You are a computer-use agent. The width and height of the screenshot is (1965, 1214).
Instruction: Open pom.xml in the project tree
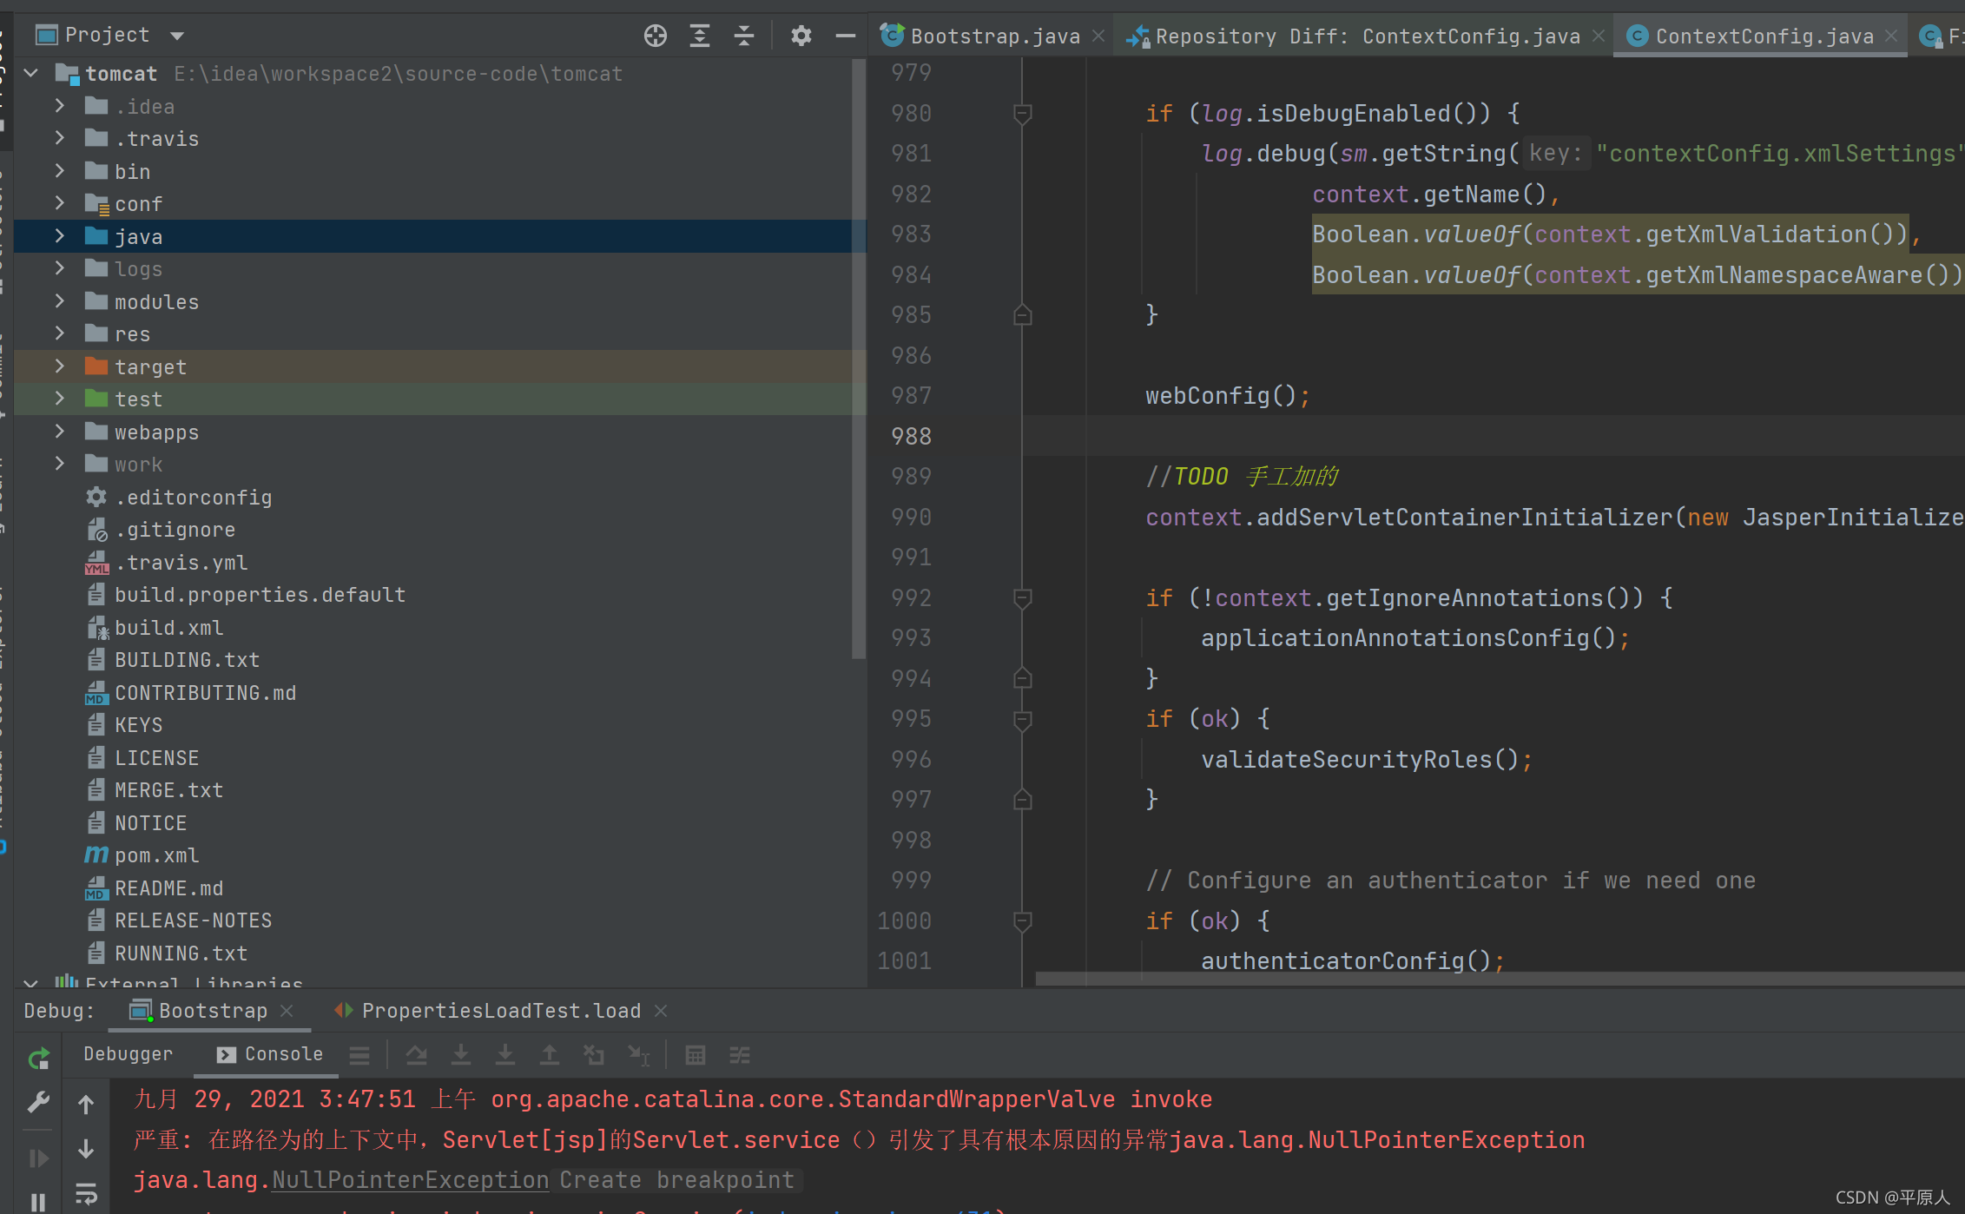pos(157,855)
